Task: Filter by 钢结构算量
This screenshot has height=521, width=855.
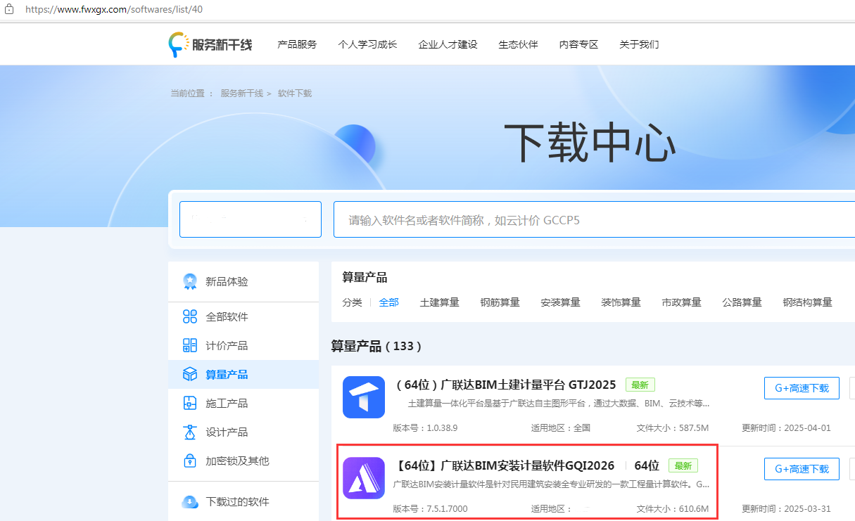Action: pyautogui.click(x=807, y=302)
